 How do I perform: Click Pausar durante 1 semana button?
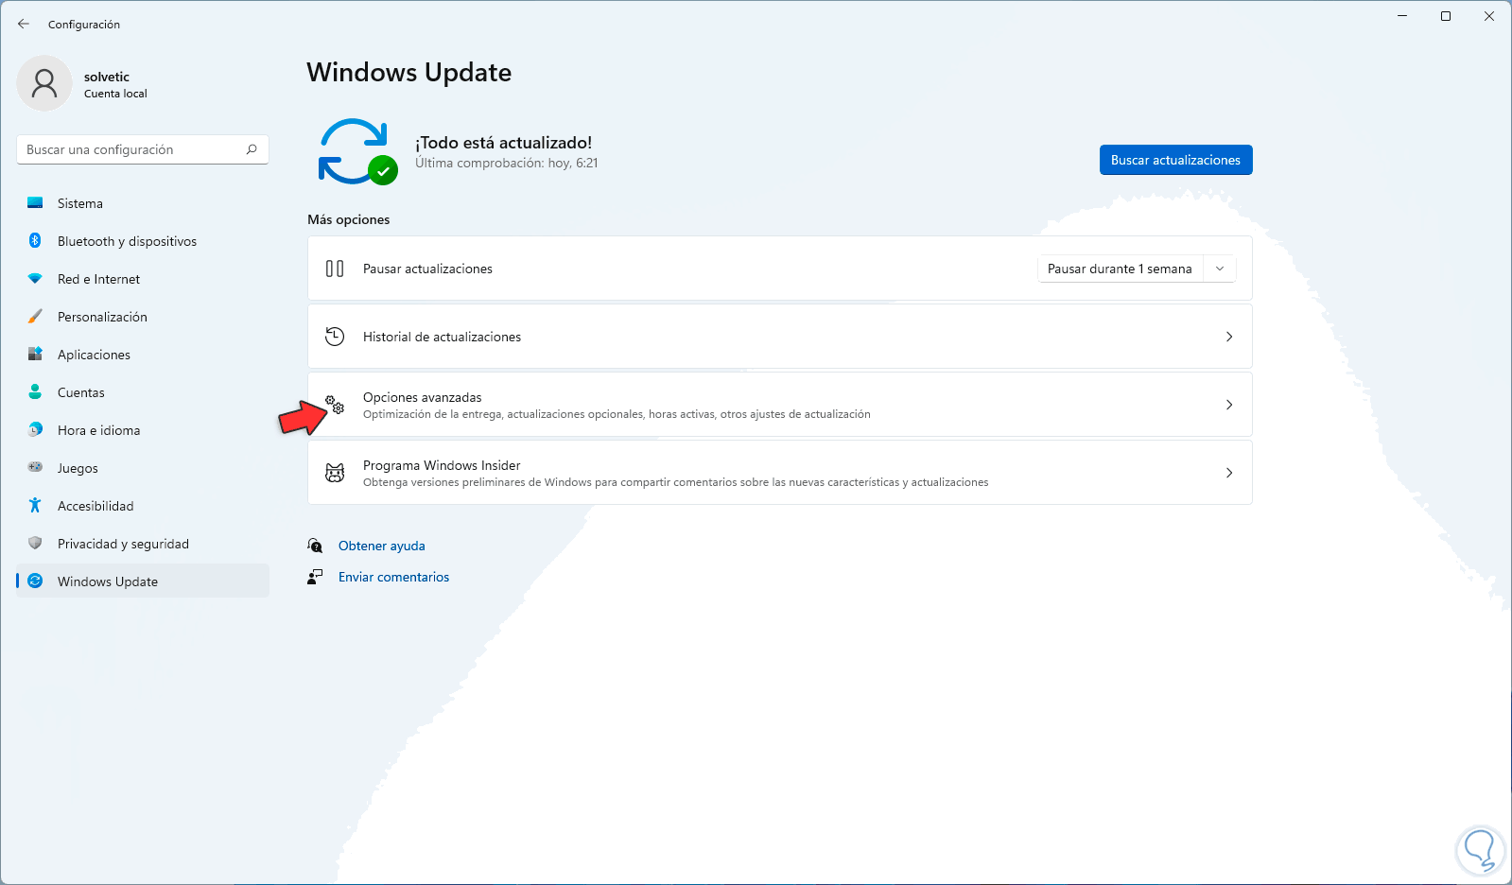(1120, 269)
